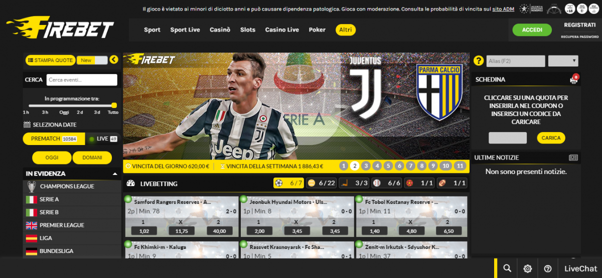Collapse the left sidebar with arrow icon
The image size is (602, 278).
pyautogui.click(x=113, y=60)
